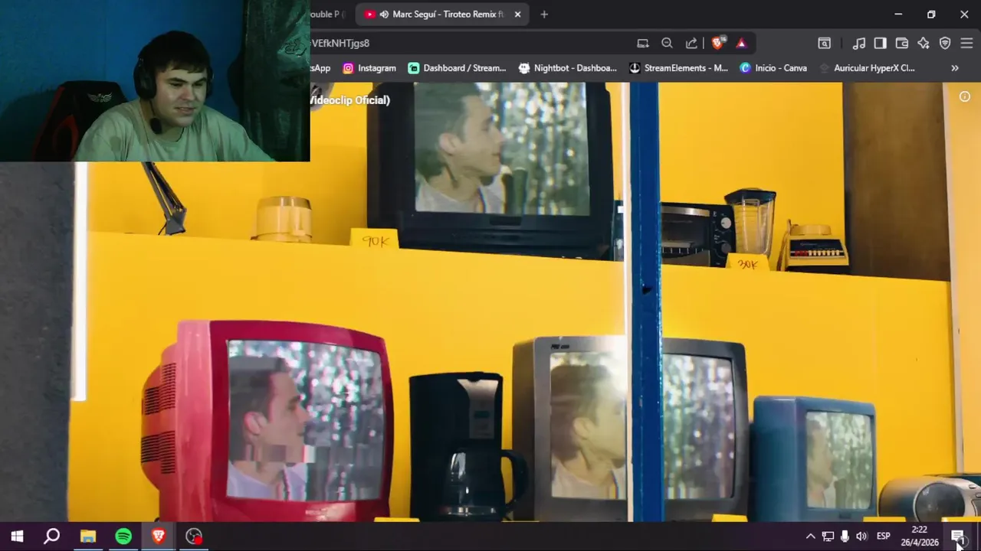Open a new browser tab
The height and width of the screenshot is (551, 981).
(x=544, y=14)
